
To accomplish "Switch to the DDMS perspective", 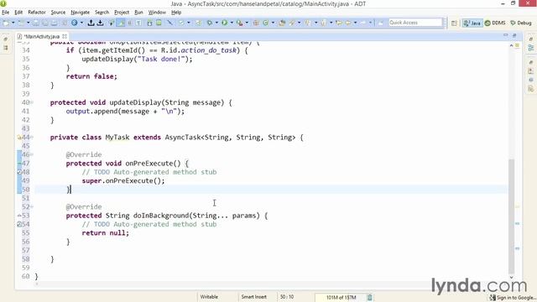I will [x=495, y=23].
